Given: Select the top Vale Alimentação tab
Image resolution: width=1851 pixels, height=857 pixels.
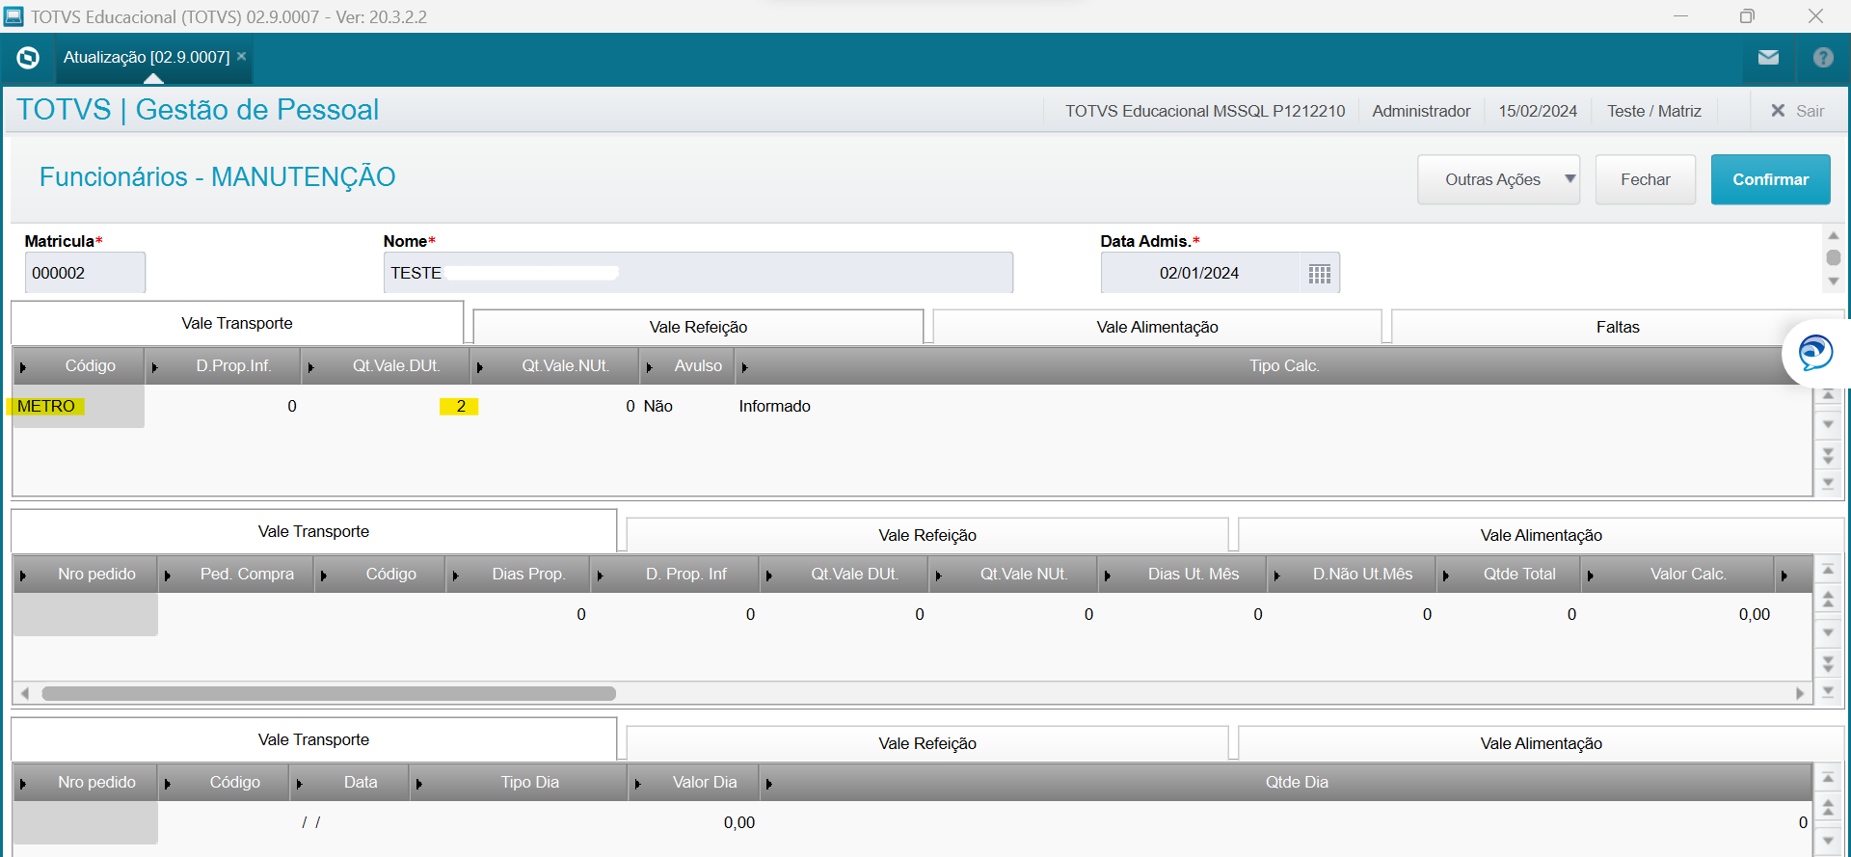Looking at the screenshot, I should point(1157,327).
